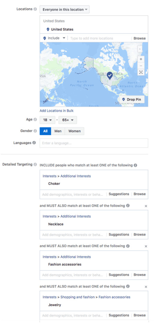Select the Women gender option
The width and height of the screenshot is (155, 323).
(74, 131)
